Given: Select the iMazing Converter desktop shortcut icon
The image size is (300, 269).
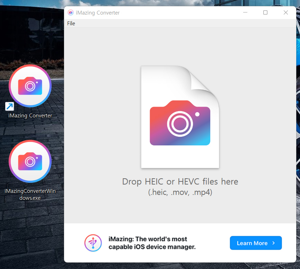Looking at the screenshot, I should [30, 86].
